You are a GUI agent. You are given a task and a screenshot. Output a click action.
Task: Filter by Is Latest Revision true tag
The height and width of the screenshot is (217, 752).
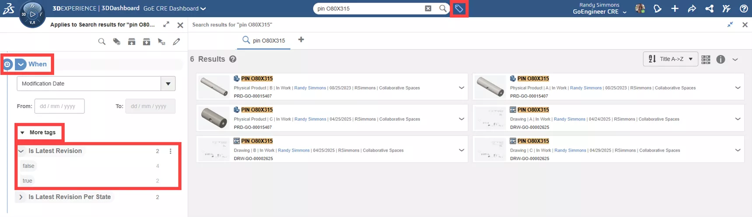click(27, 180)
